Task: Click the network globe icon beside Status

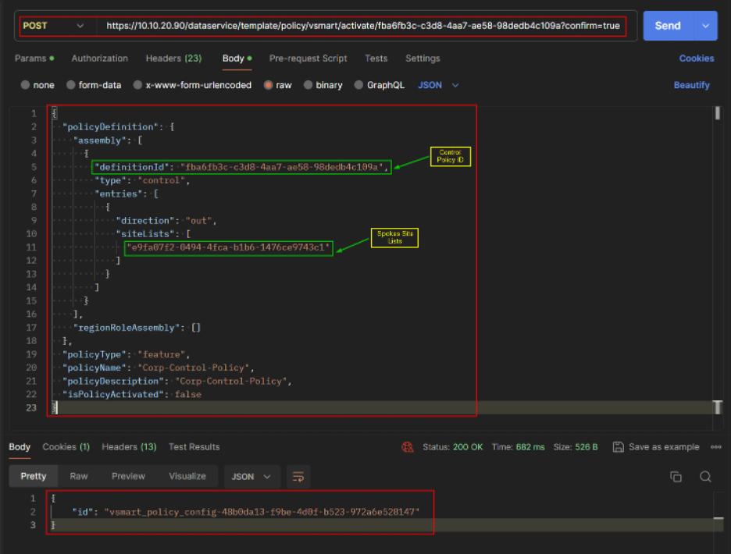Action: (x=407, y=447)
